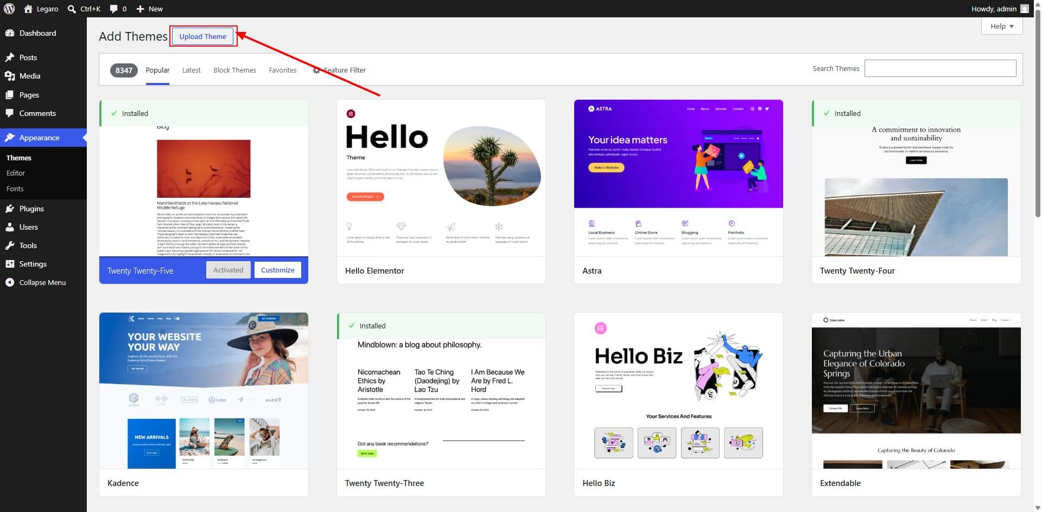Click Customize on Twenty Twenty-Five
1042x512 pixels.
tap(278, 270)
